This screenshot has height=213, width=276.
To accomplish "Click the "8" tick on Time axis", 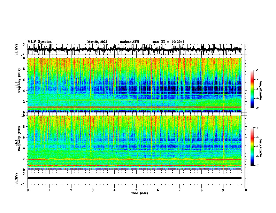I will pos(201,190).
